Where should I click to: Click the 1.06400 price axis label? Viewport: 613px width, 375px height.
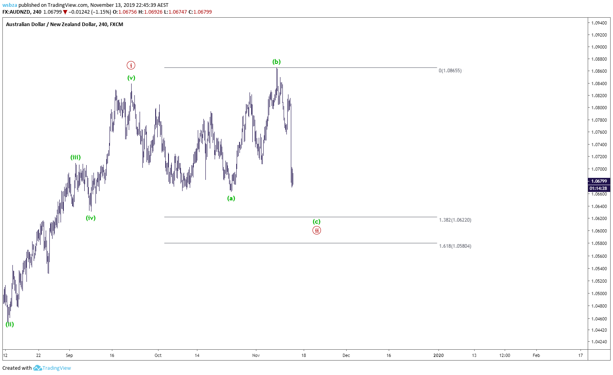tap(599, 206)
